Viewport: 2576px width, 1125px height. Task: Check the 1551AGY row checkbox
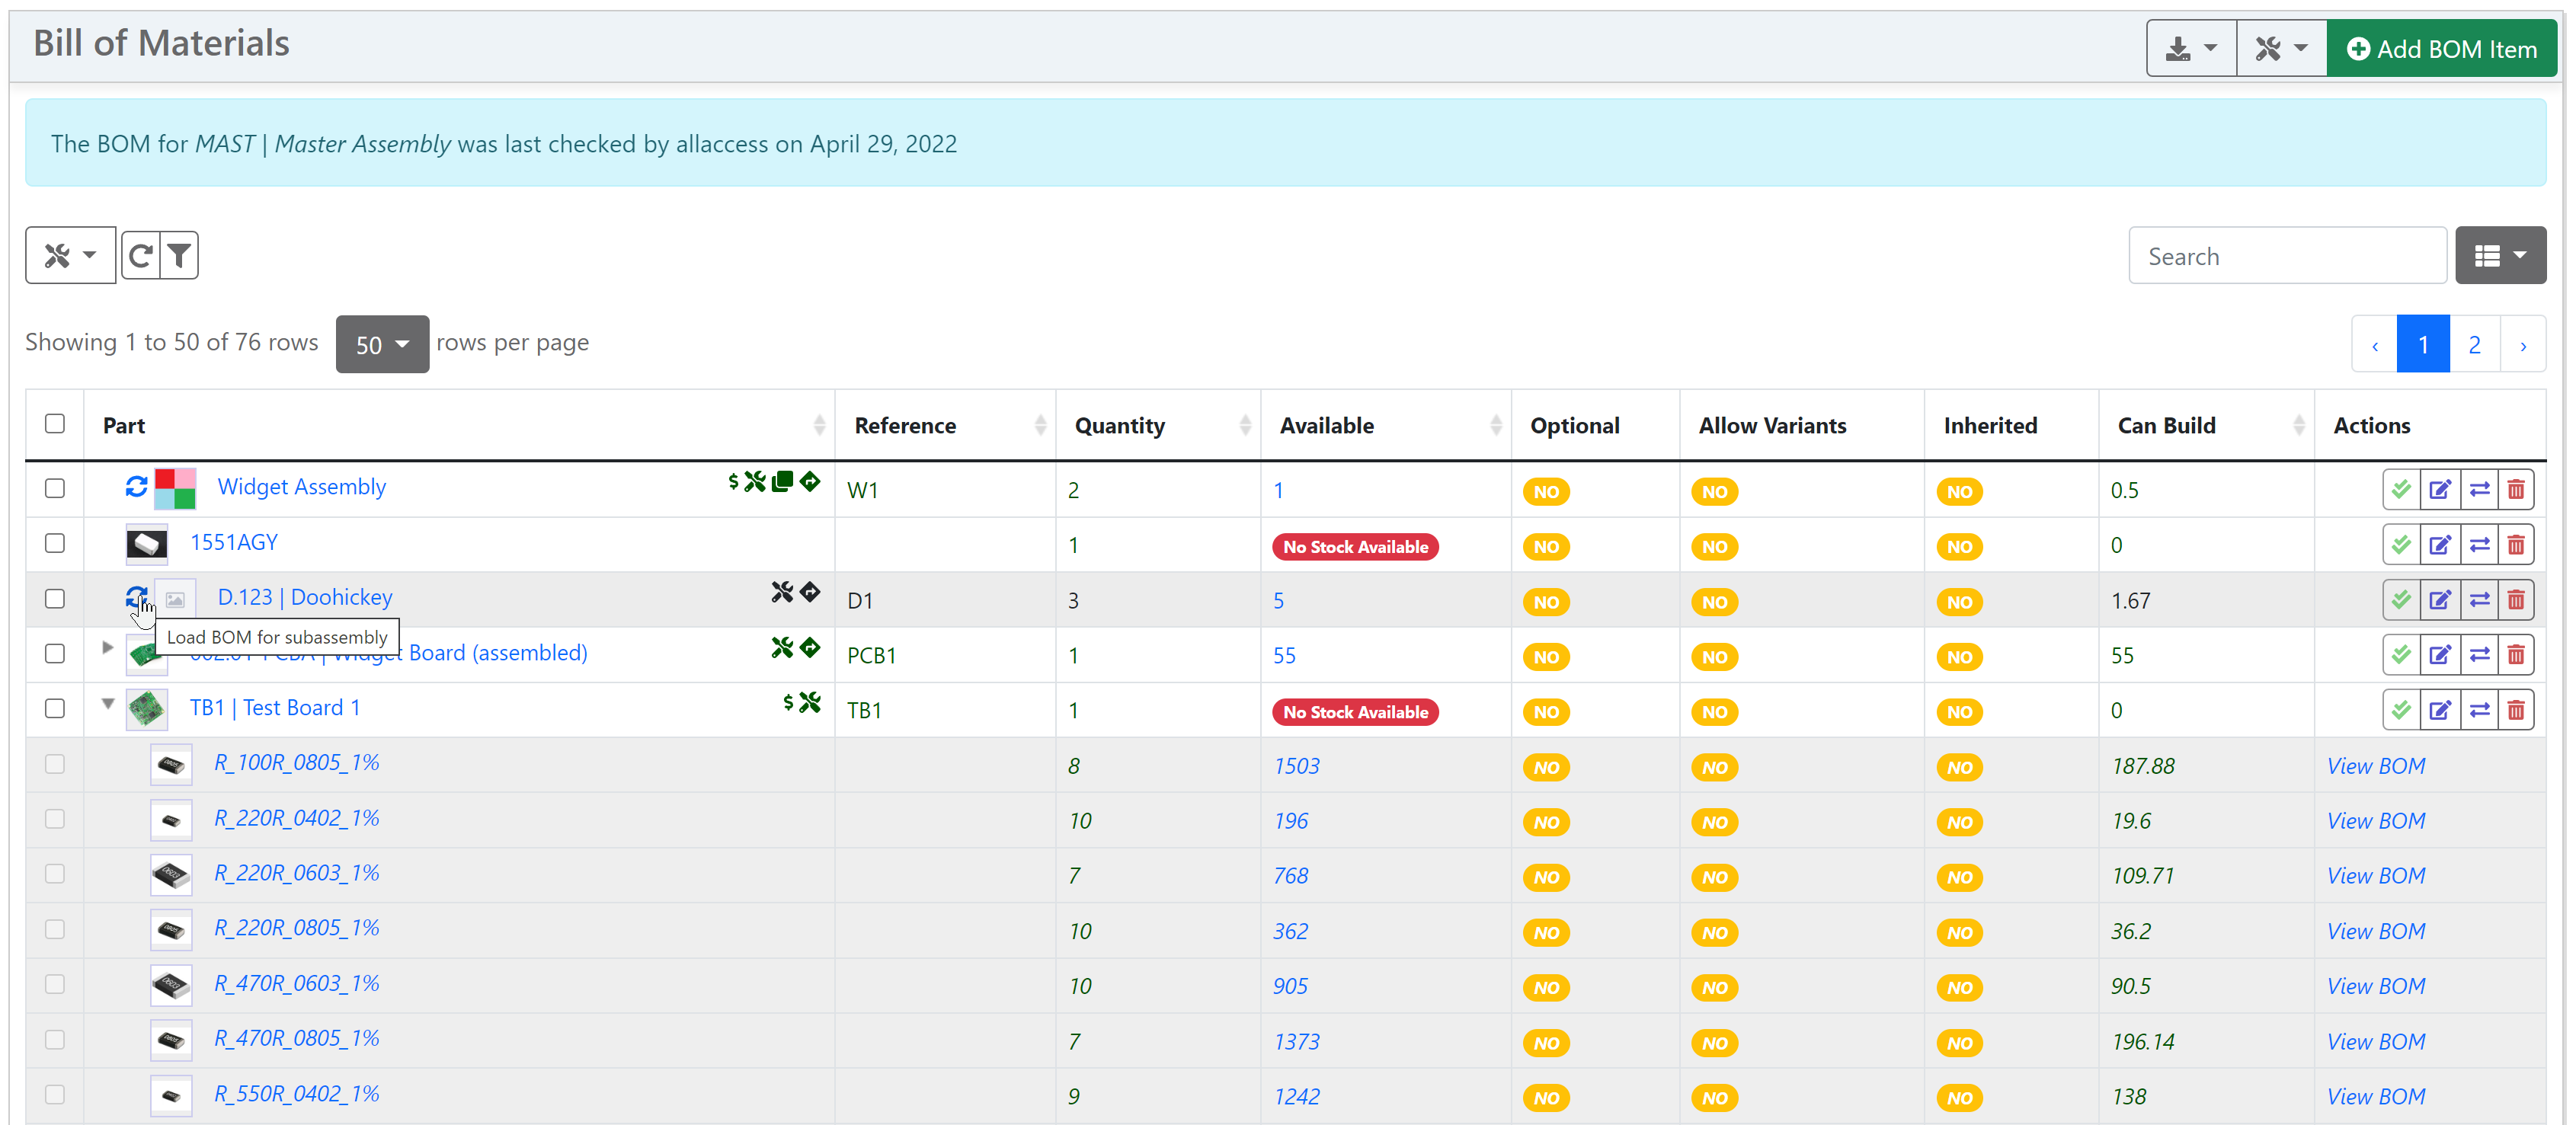click(x=55, y=543)
